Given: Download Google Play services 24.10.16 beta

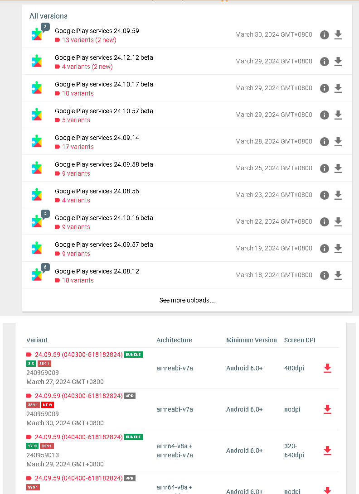Looking at the screenshot, I should click(x=338, y=222).
